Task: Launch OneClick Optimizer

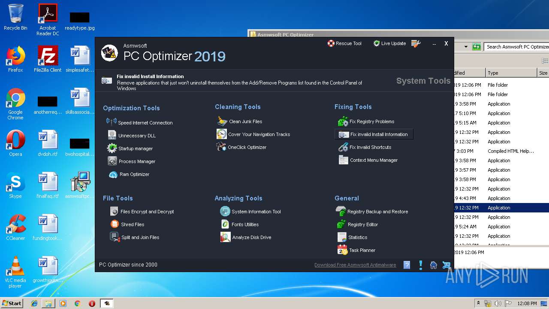Action: (x=241, y=147)
